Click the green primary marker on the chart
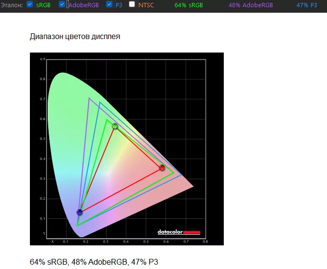327x269 pixels. pyautogui.click(x=115, y=126)
